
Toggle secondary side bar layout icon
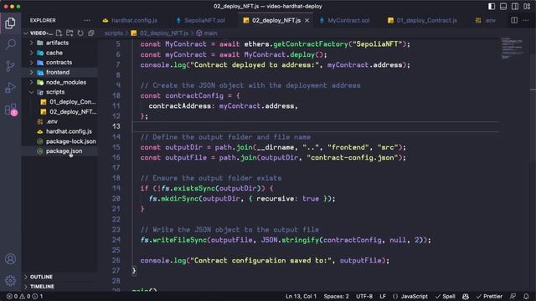(515, 6)
